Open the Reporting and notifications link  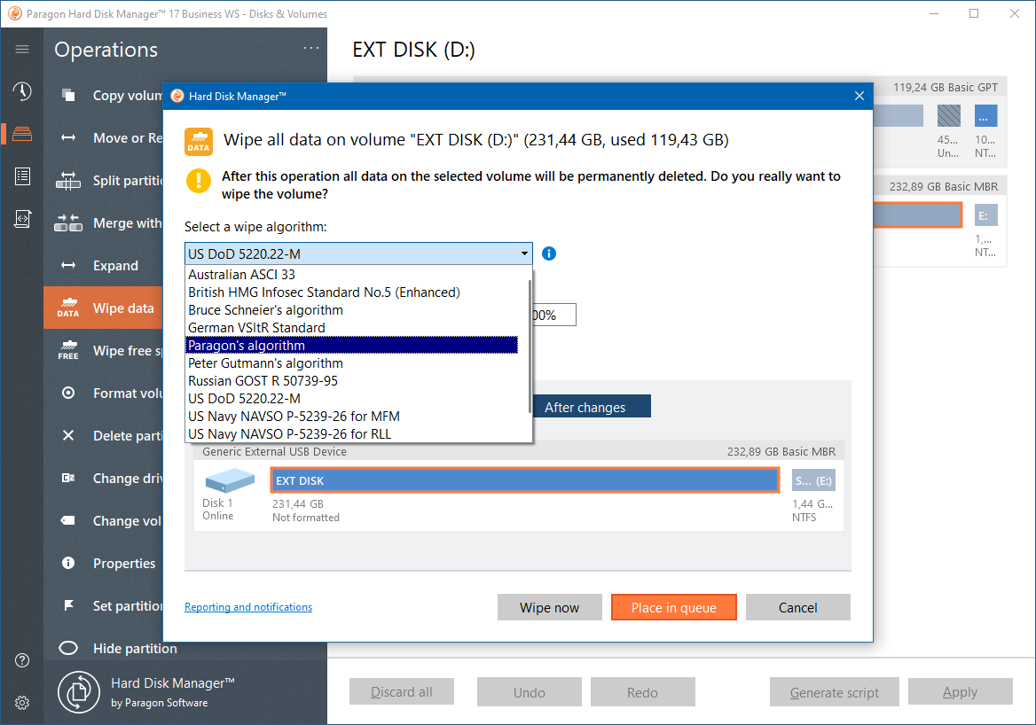pyautogui.click(x=248, y=607)
